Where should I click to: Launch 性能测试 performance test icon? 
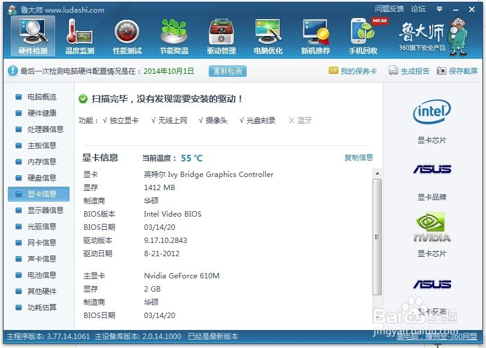coord(127,36)
